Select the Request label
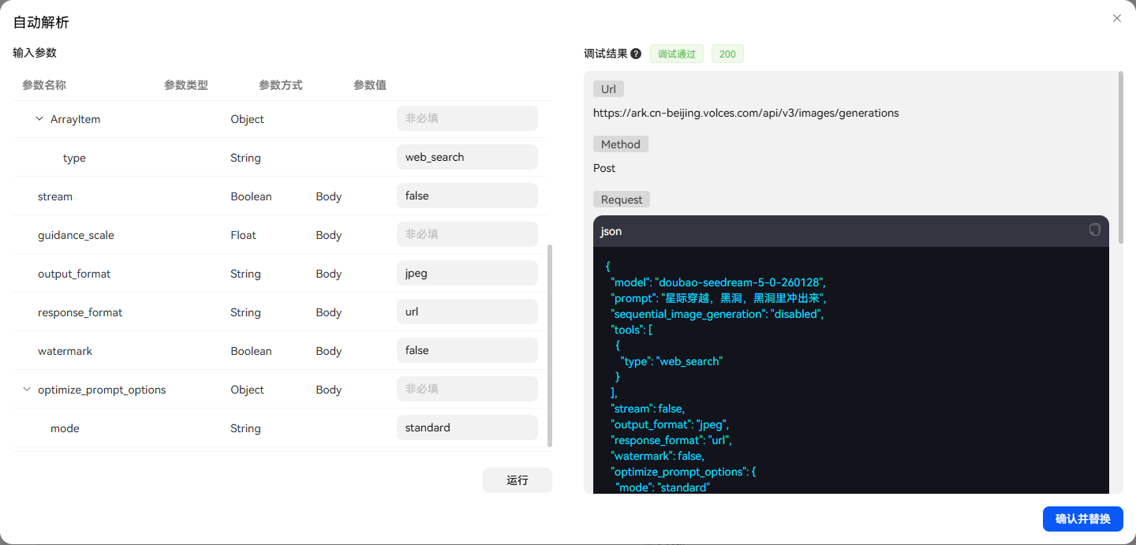Screen dimensions: 1136x545 622,200
